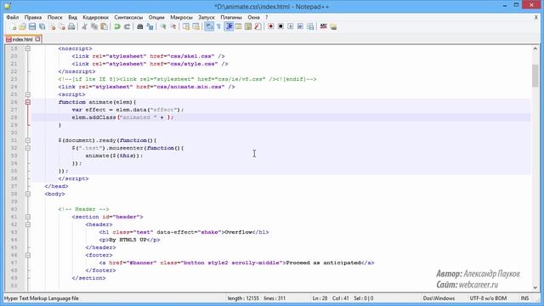Click Dos\Windows in the status bar

pyautogui.click(x=439, y=298)
